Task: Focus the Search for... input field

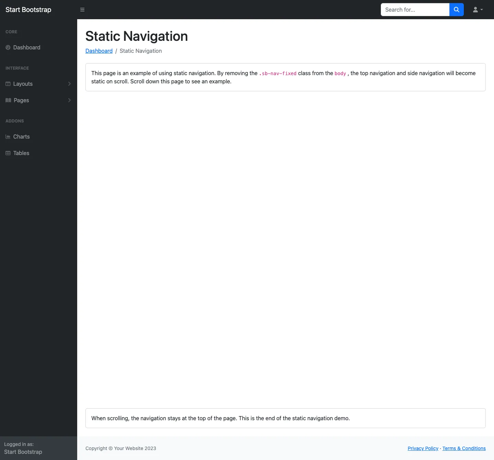Action: [415, 10]
